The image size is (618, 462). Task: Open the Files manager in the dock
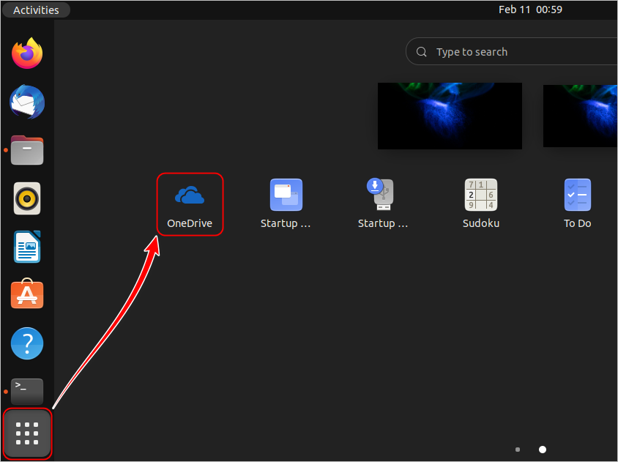click(27, 150)
